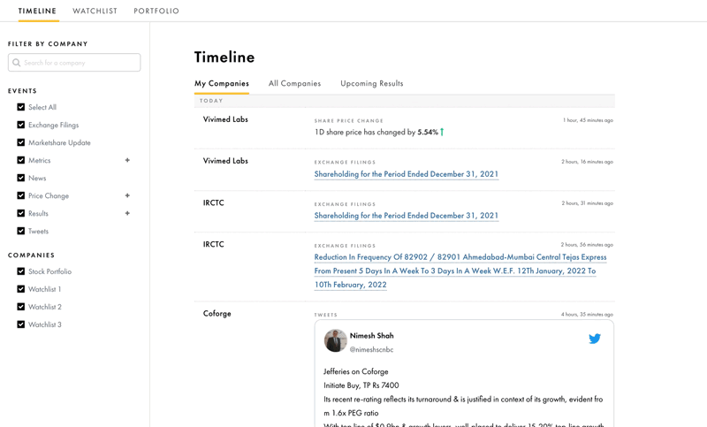Image resolution: width=707 pixels, height=427 pixels.
Task: Switch to the All Companies tab
Action: click(x=295, y=83)
